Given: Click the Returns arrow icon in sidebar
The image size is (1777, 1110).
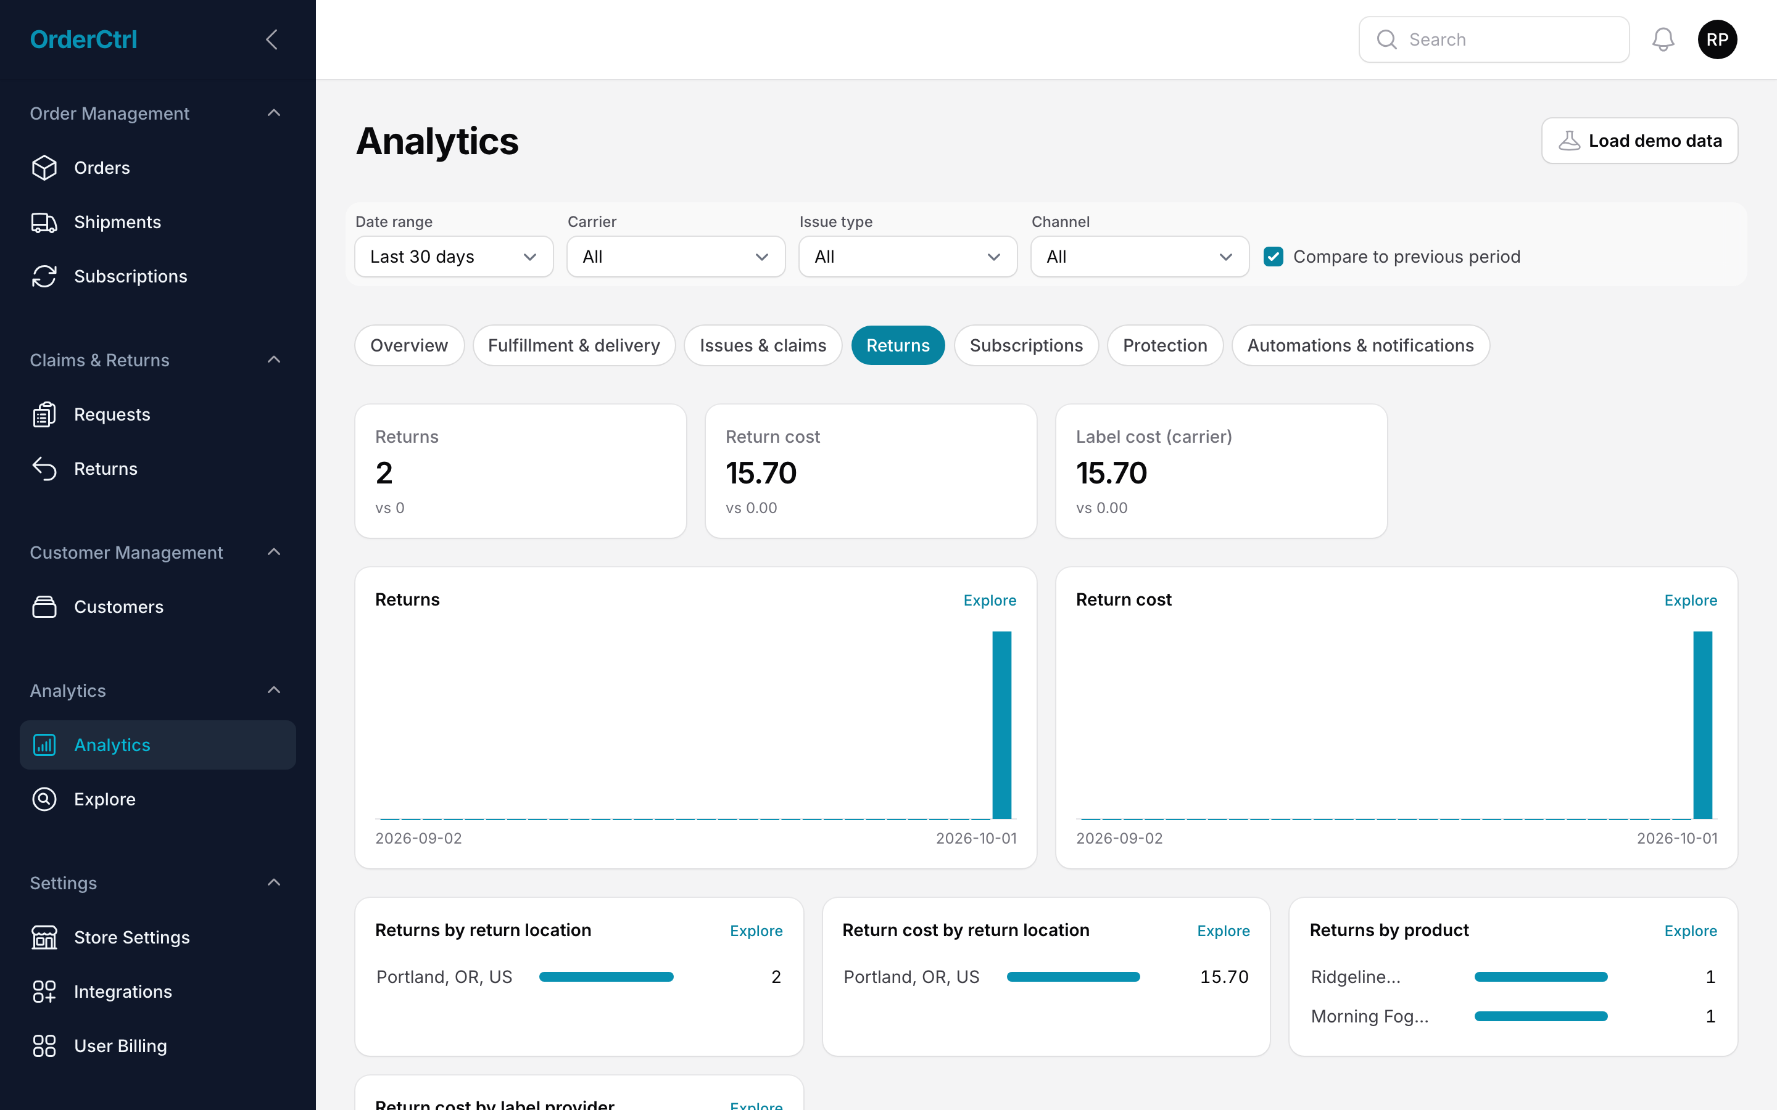Looking at the screenshot, I should 44,469.
